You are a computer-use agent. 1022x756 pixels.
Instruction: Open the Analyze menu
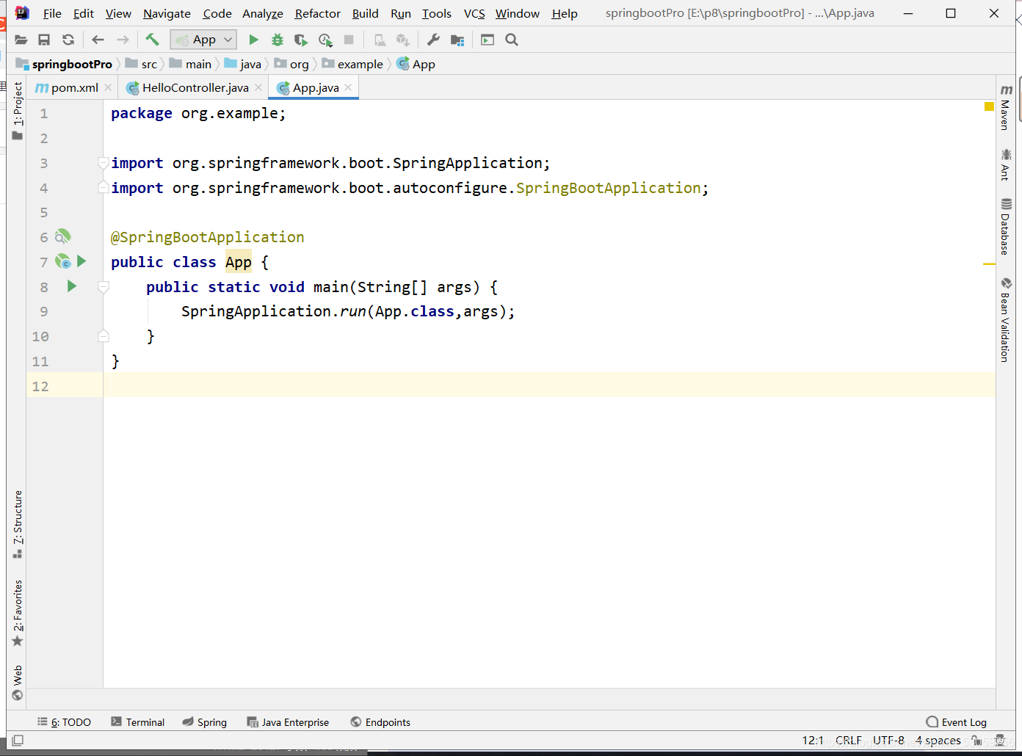click(263, 13)
